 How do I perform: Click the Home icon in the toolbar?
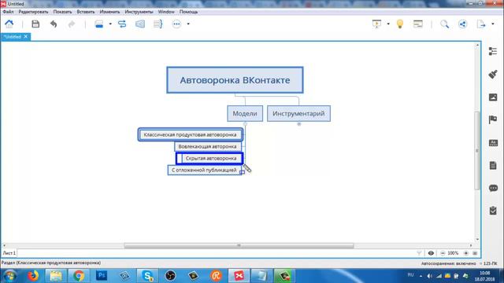pyautogui.click(x=9, y=24)
